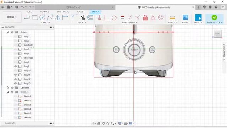Switch to the SURFACE tab
This screenshot has width=227, height=128.
click(44, 12)
